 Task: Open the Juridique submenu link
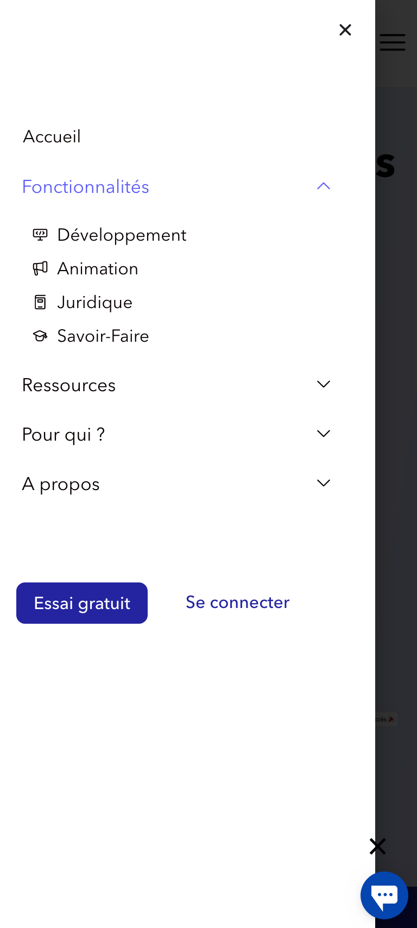point(95,303)
